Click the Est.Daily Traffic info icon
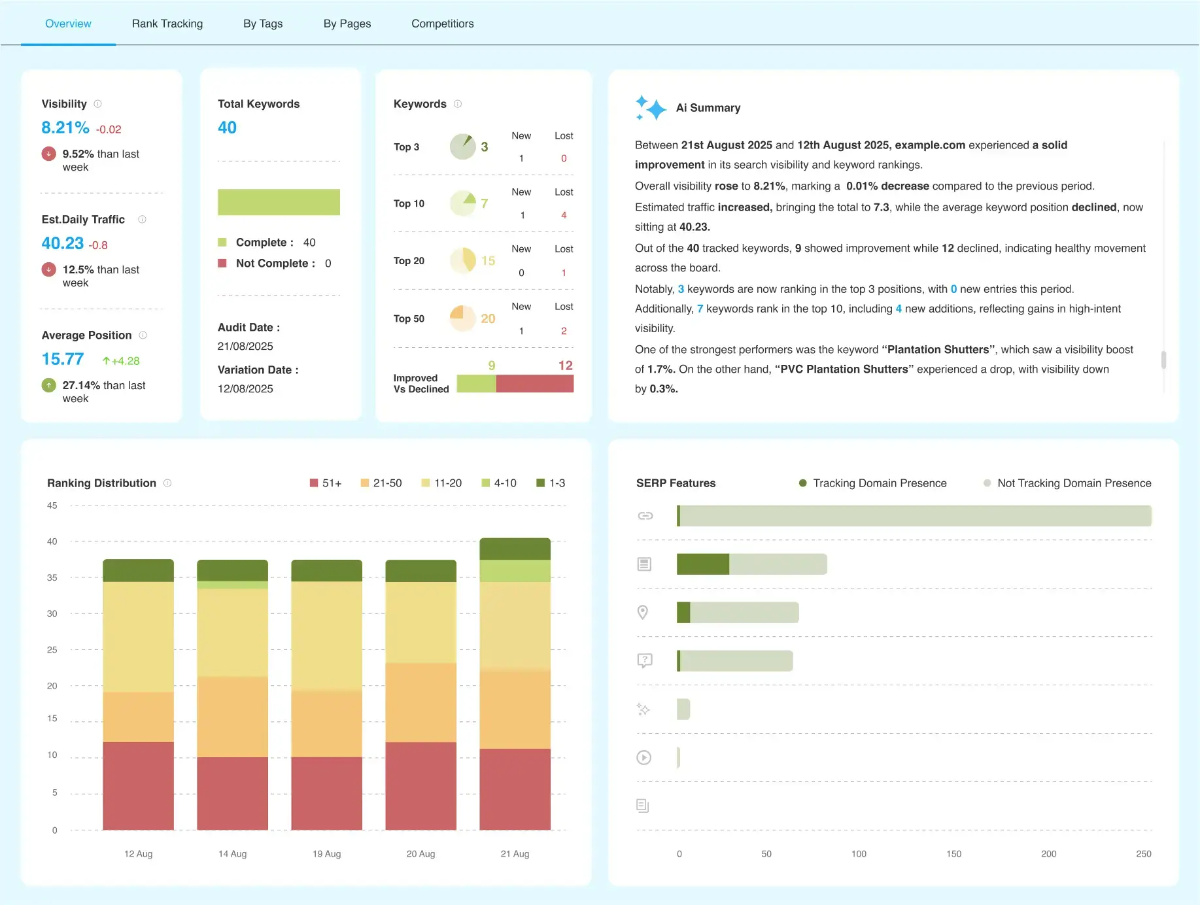 [x=142, y=220]
